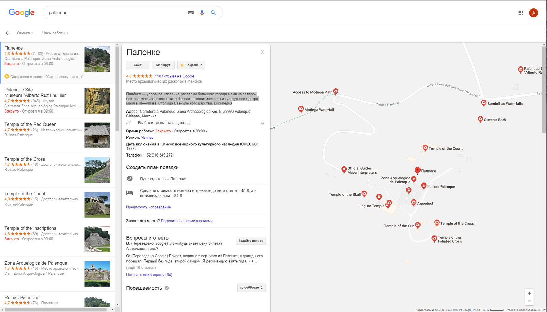Image resolution: width=547 pixels, height=312 pixels.
Task: Go back with the left arrow
Action: tap(8, 33)
